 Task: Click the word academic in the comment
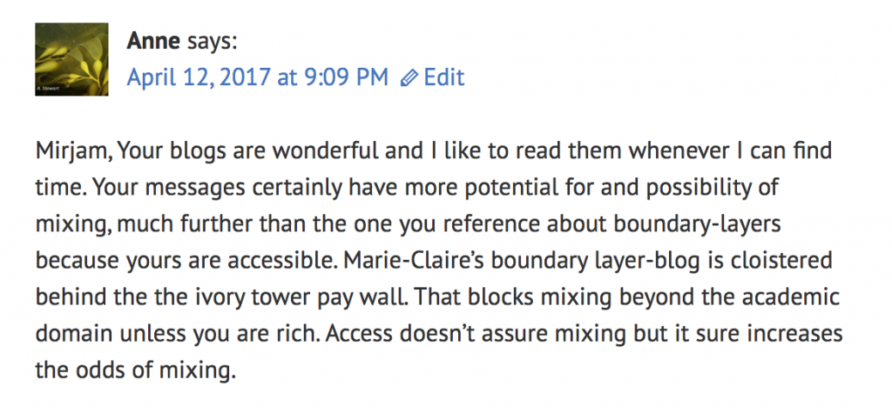pos(792,296)
